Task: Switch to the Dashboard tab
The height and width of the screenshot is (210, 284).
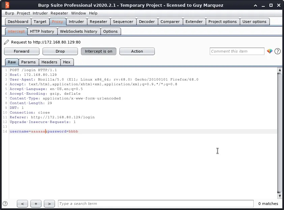Action: [x=18, y=22]
